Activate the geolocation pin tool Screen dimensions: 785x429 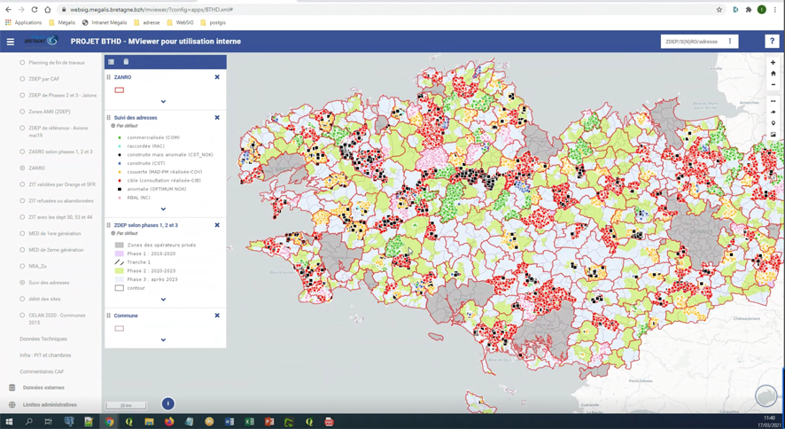pos(773,123)
